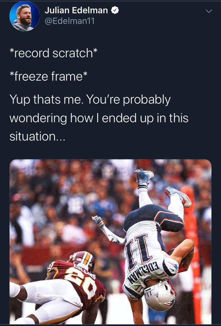221x326 pixels.
Task: Open the tweet options chevron menu
Action: 209,11
